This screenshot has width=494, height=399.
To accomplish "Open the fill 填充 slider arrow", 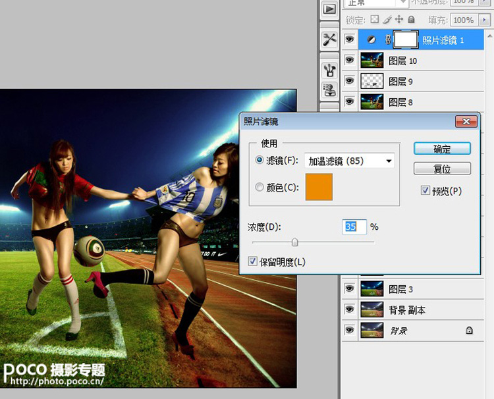I will (x=484, y=20).
